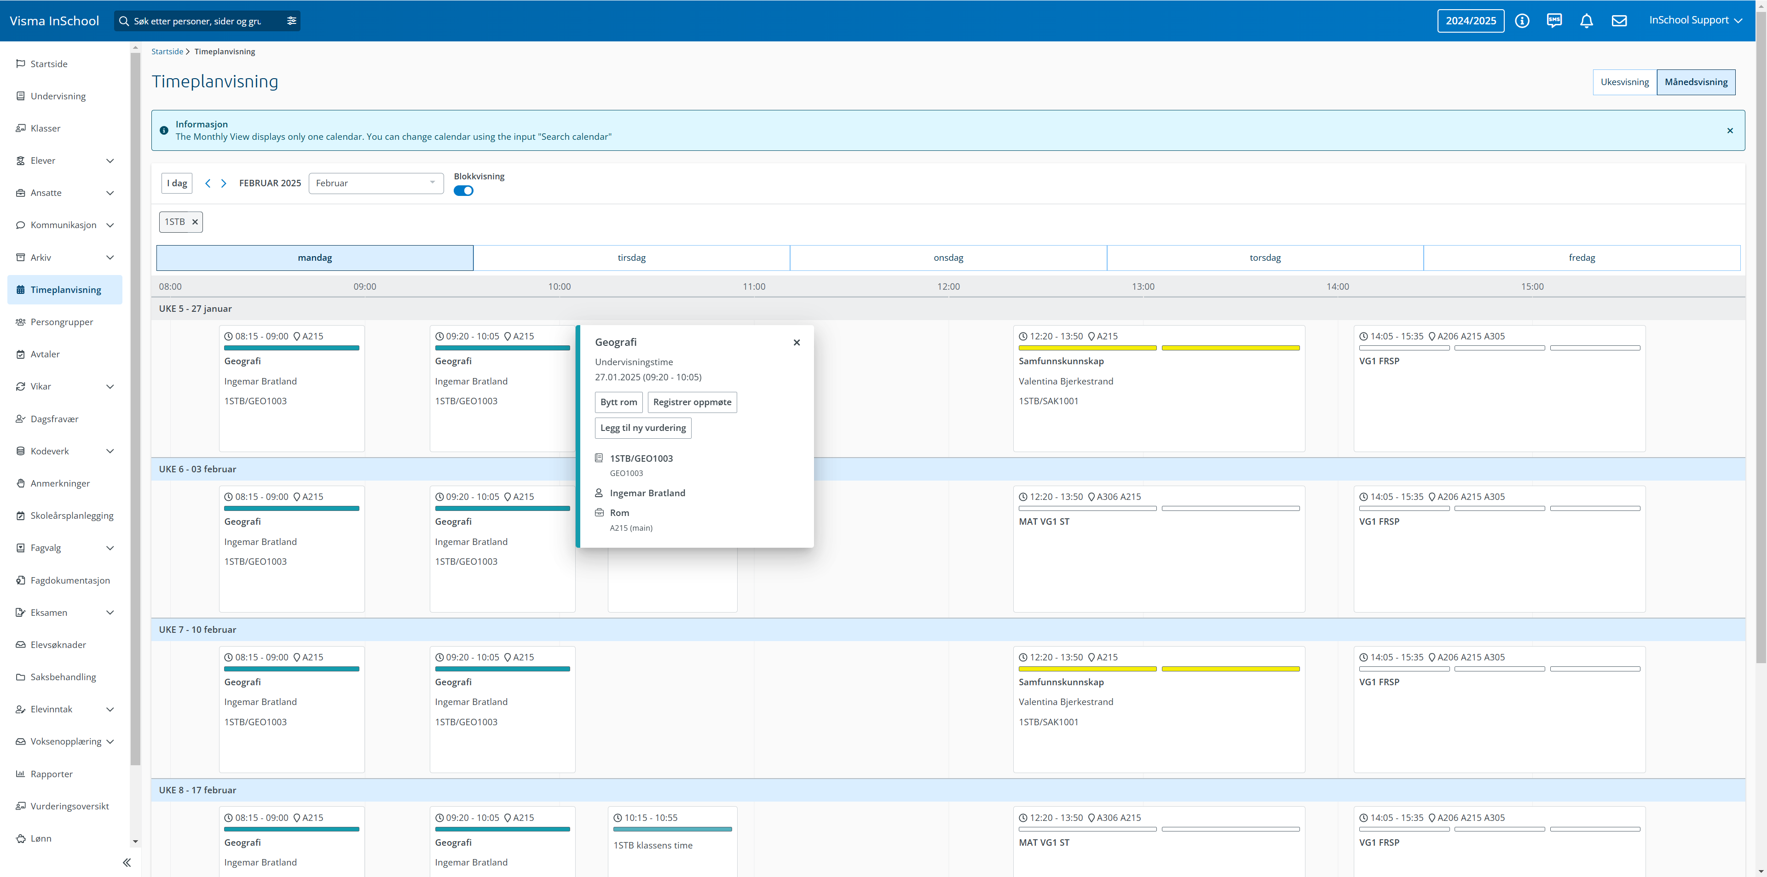Go to previous month arrow
1767x877 pixels.
coord(208,183)
